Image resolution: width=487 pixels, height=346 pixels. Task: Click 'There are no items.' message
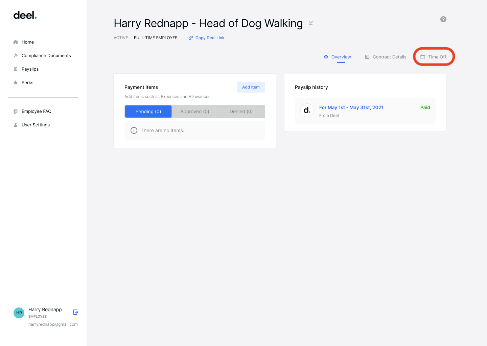pyautogui.click(x=162, y=130)
